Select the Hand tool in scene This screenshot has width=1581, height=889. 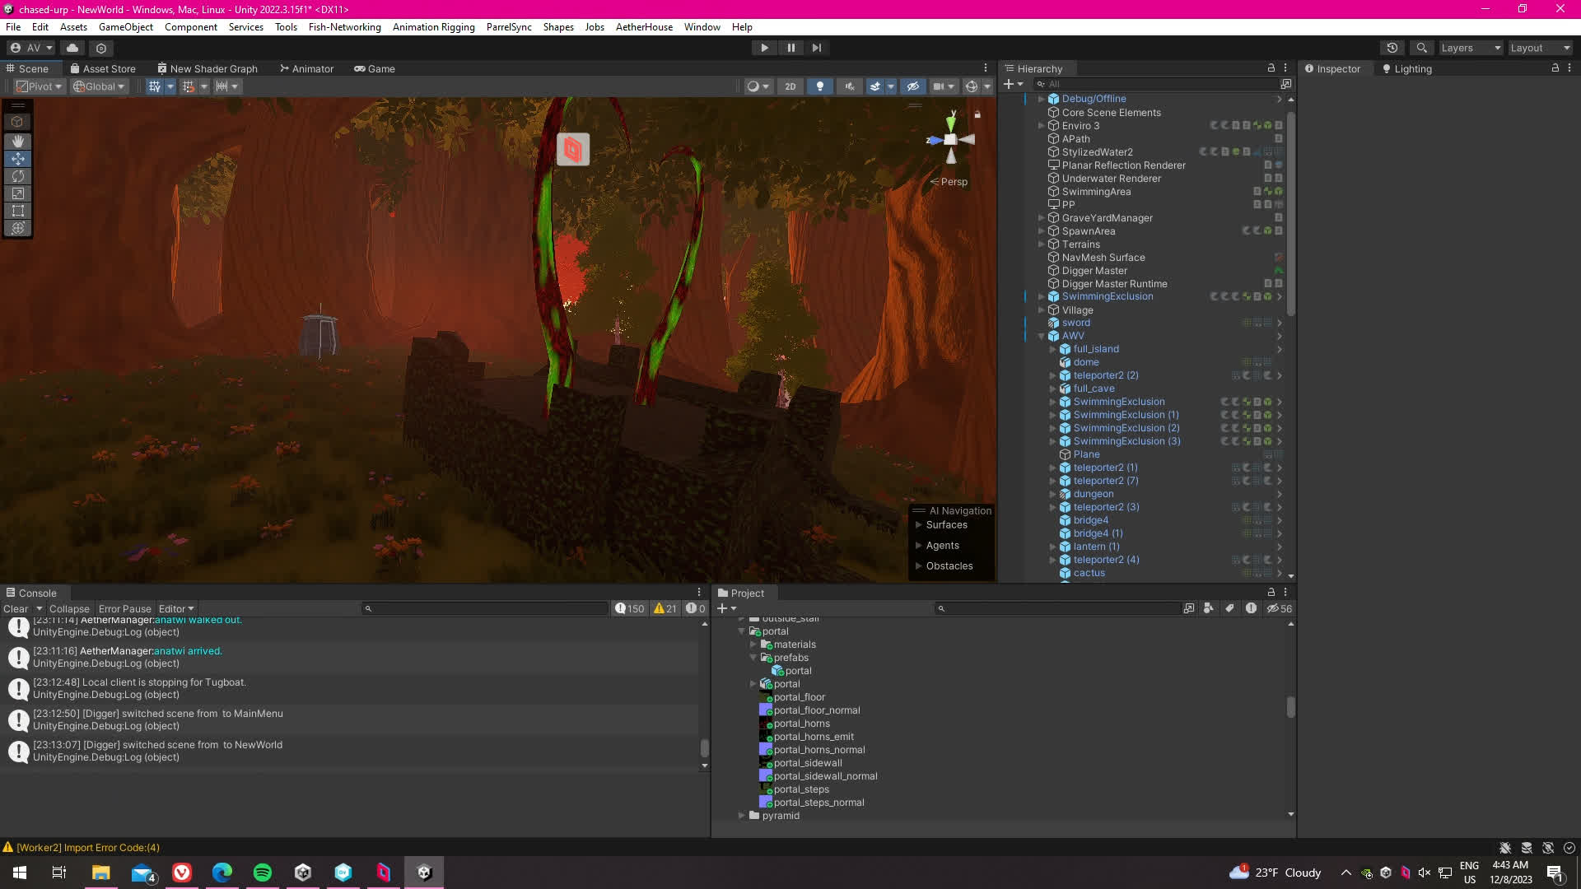tap(17, 141)
